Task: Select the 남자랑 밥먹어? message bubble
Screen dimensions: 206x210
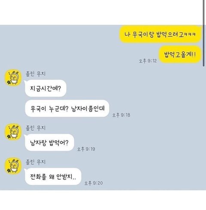Action: point(49,142)
